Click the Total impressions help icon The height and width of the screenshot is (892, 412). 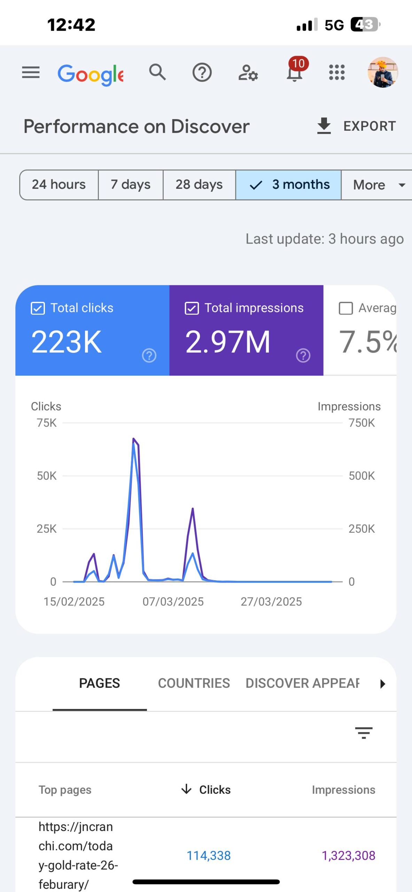[x=303, y=355]
